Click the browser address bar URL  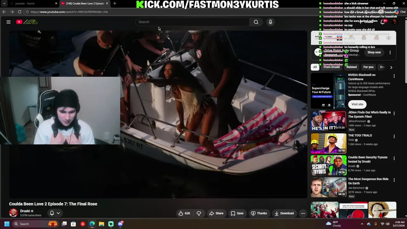click(x=69, y=12)
